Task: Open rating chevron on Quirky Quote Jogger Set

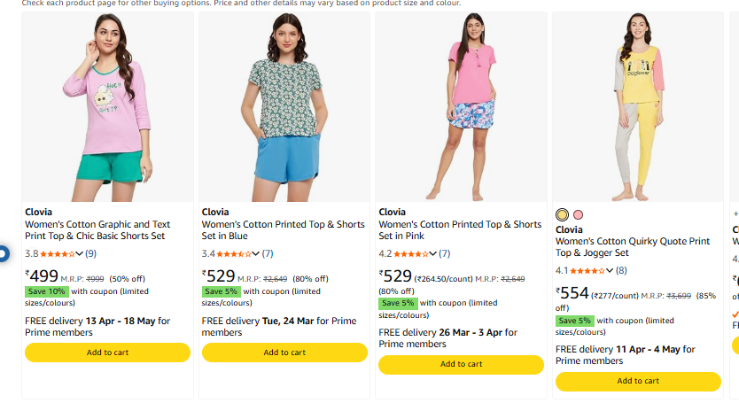Action: [611, 270]
